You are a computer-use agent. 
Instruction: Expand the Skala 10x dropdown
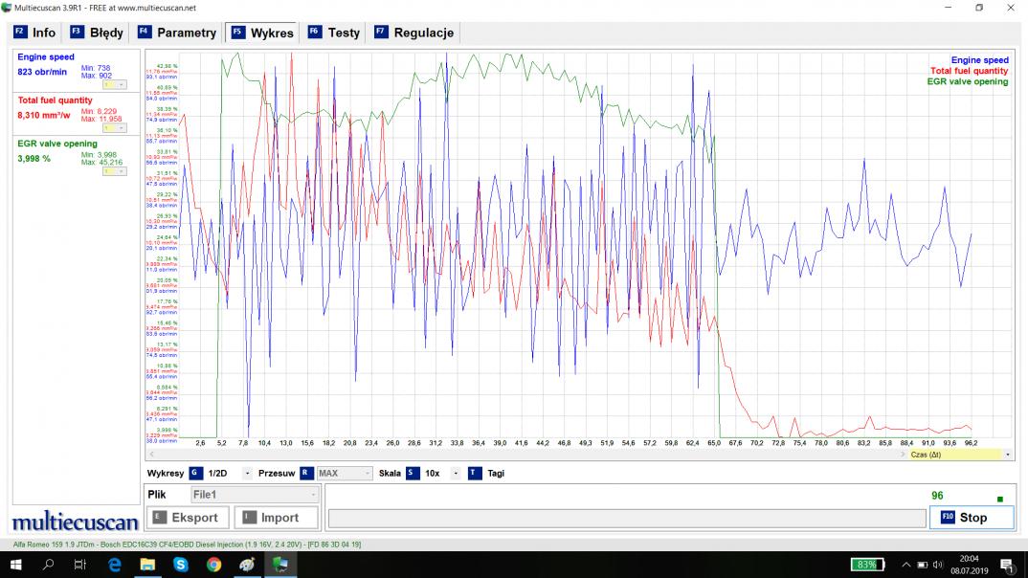455,473
